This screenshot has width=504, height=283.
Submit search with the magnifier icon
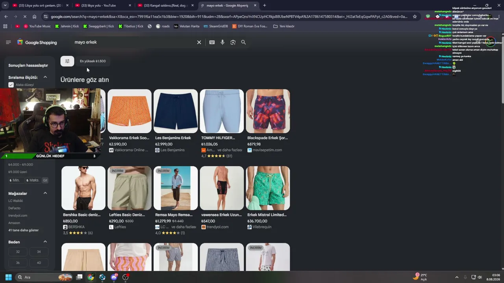(243, 42)
